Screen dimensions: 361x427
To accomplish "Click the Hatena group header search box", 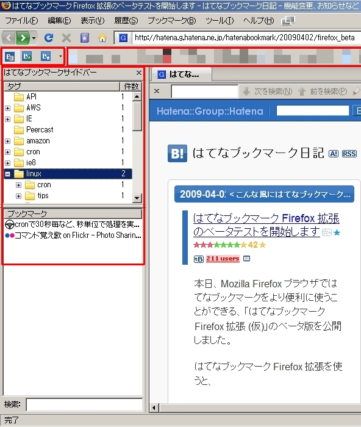I will [313, 110].
